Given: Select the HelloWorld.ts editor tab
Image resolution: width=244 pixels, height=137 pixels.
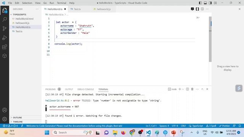Looking at the screenshot, I should click(x=55, y=9).
